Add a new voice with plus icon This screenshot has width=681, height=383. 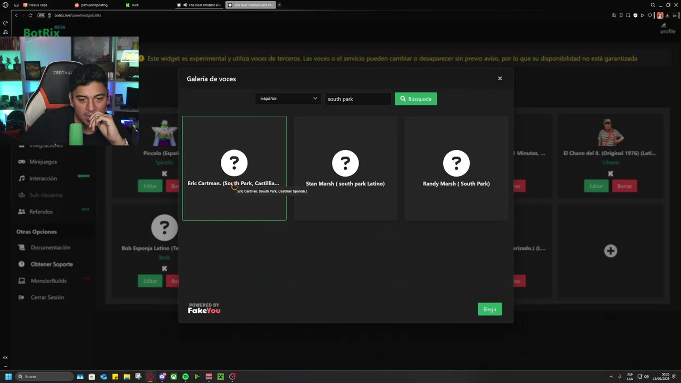(x=610, y=251)
